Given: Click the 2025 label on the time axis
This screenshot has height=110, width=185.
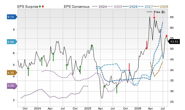Looking at the screenshot, I should click(x=88, y=108).
